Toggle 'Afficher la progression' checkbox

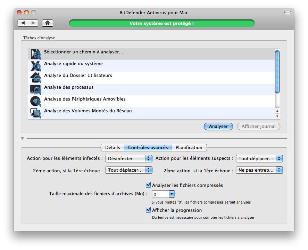tap(148, 210)
